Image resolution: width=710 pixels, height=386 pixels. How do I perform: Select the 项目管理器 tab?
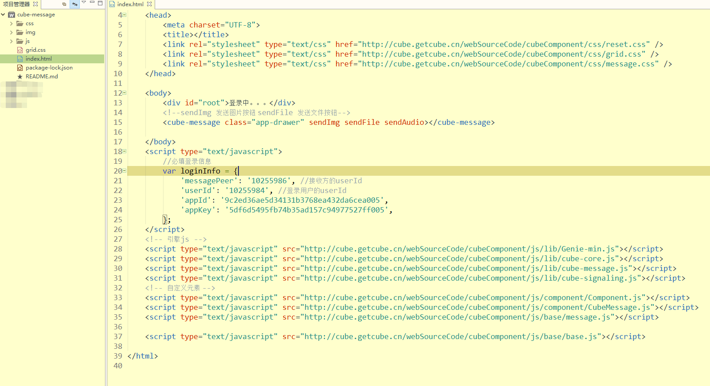(16, 4)
